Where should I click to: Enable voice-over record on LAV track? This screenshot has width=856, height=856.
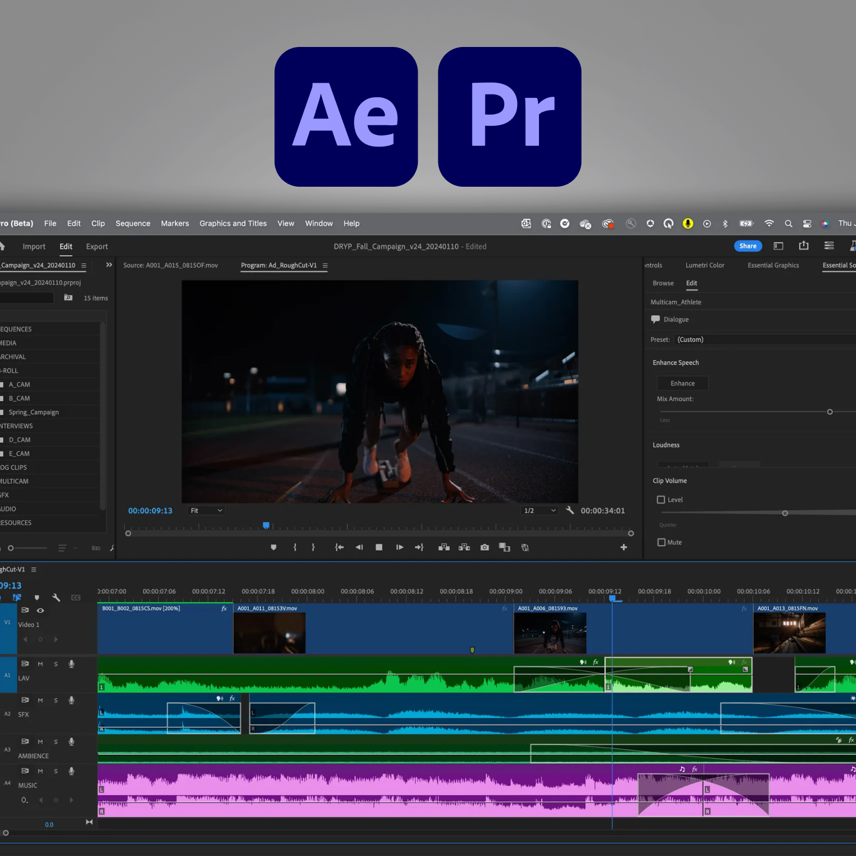tap(72, 664)
